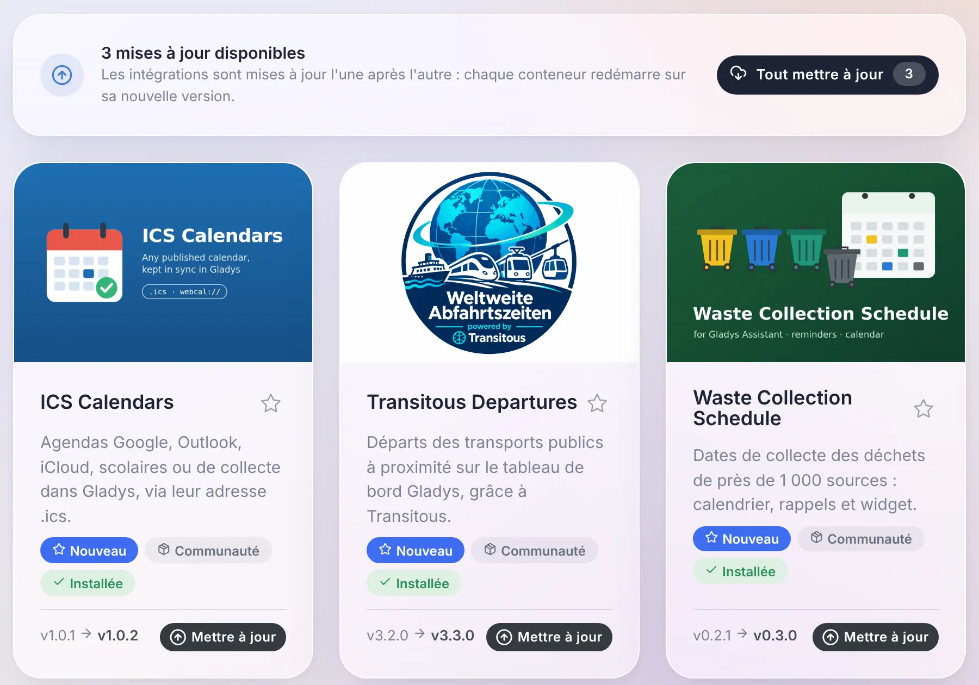Toggle favorite star for ICS Calendars
The image size is (979, 685).
[270, 403]
